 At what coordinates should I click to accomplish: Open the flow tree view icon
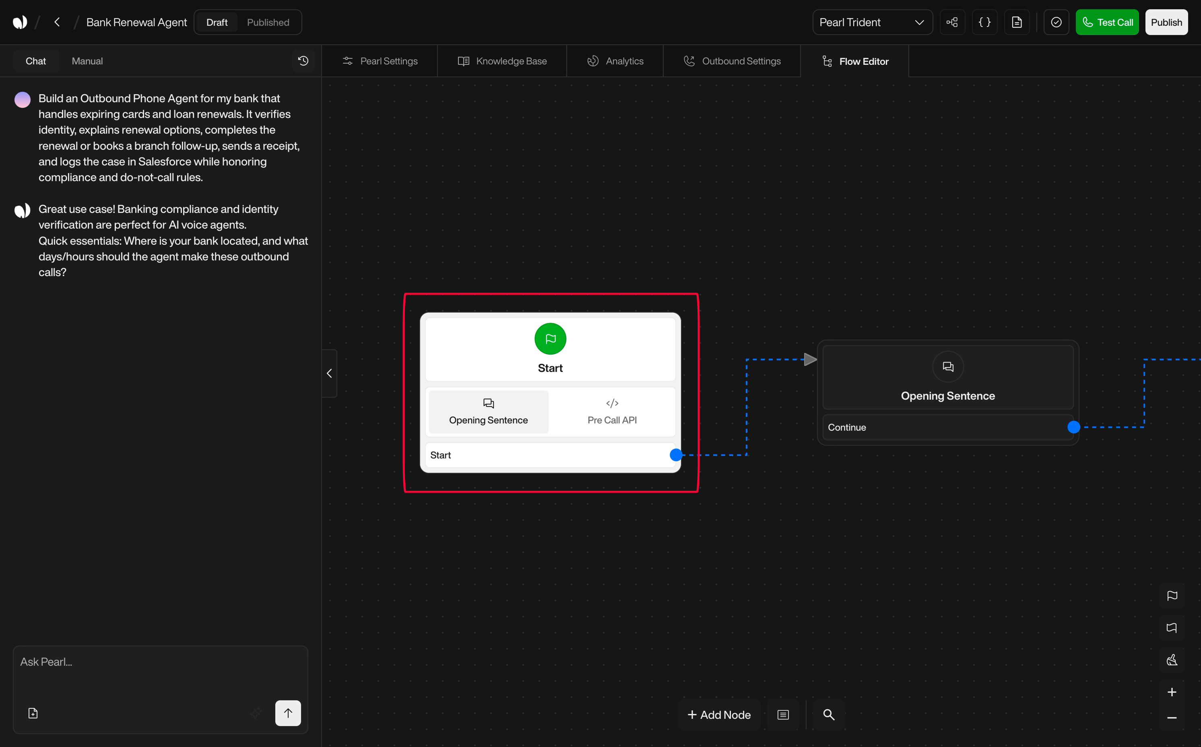coord(953,22)
